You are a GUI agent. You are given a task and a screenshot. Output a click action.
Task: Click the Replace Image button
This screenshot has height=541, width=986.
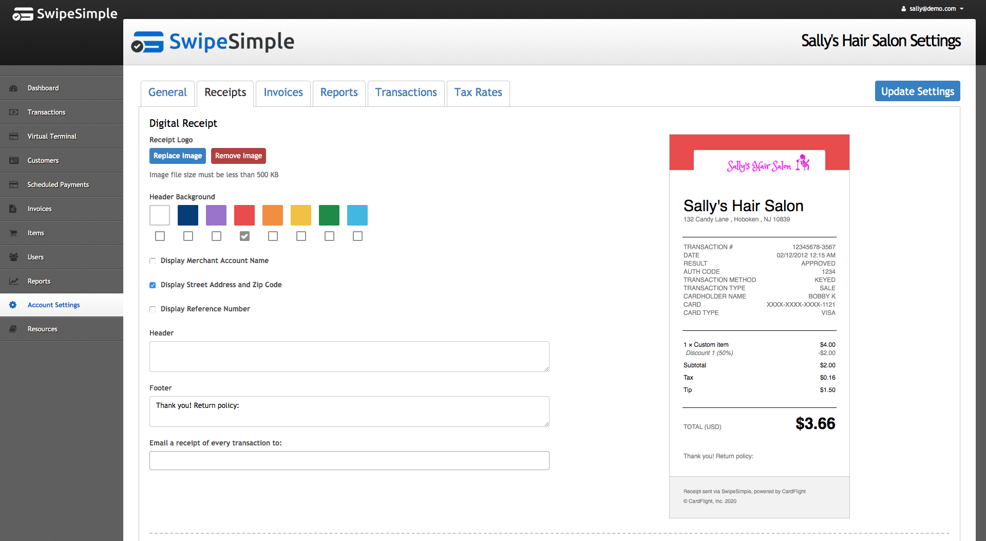click(178, 156)
